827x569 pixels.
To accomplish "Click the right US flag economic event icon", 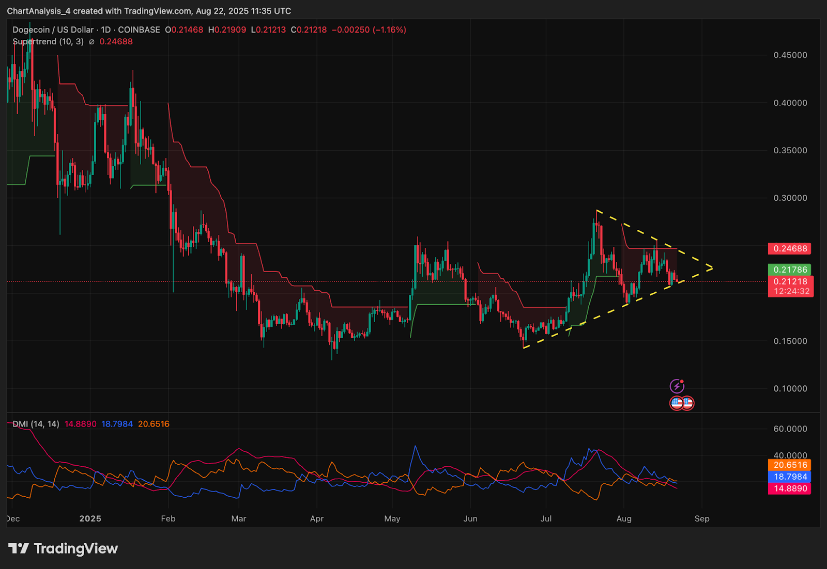I will (687, 403).
